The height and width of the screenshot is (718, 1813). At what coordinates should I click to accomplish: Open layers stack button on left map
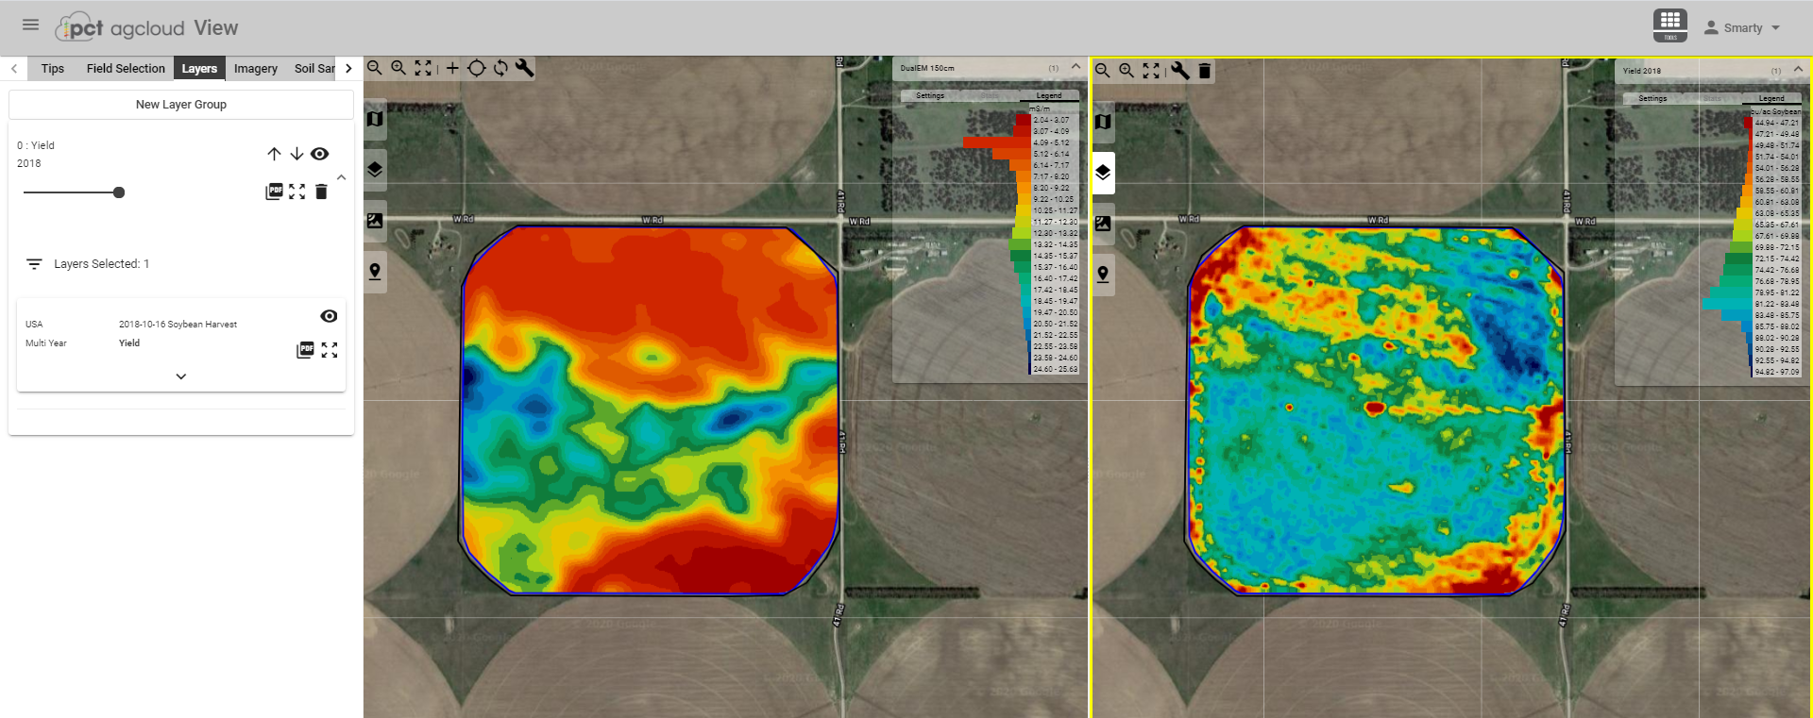tap(375, 170)
